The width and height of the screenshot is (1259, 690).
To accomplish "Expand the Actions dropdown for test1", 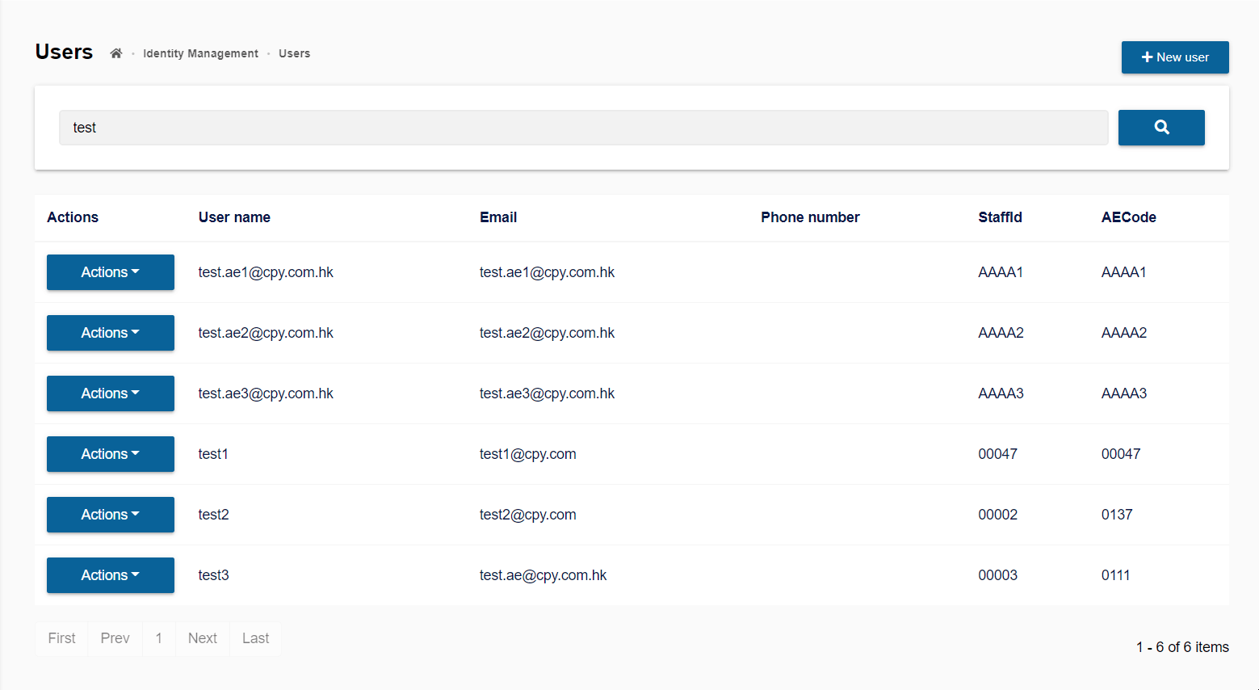I will (x=110, y=454).
